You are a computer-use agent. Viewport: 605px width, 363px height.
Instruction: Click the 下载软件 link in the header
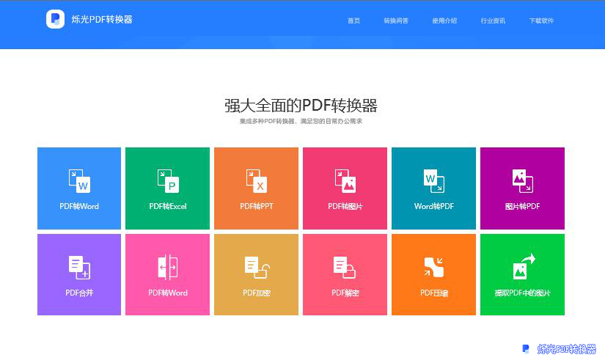[541, 21]
